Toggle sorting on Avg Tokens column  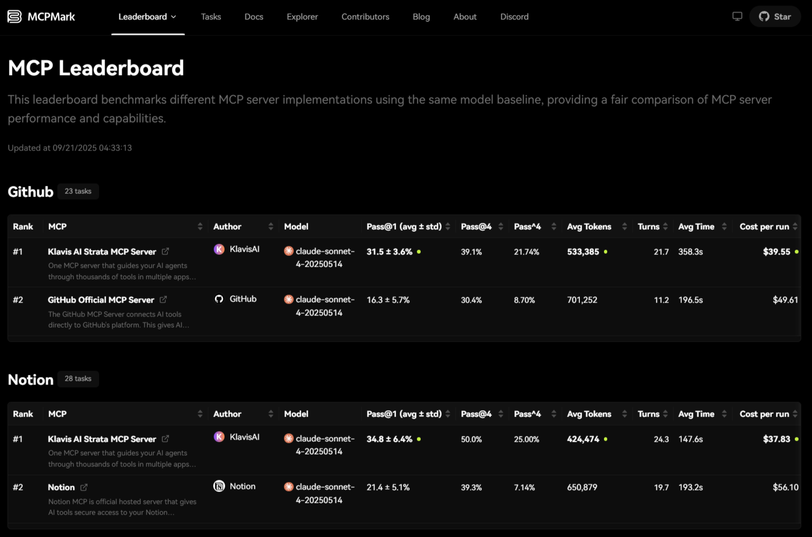pyautogui.click(x=624, y=226)
